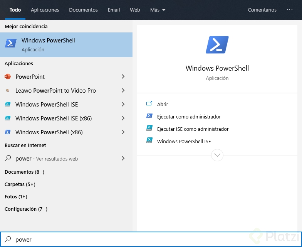
Task: Choose Ejecutar como administrador
Action: point(189,117)
